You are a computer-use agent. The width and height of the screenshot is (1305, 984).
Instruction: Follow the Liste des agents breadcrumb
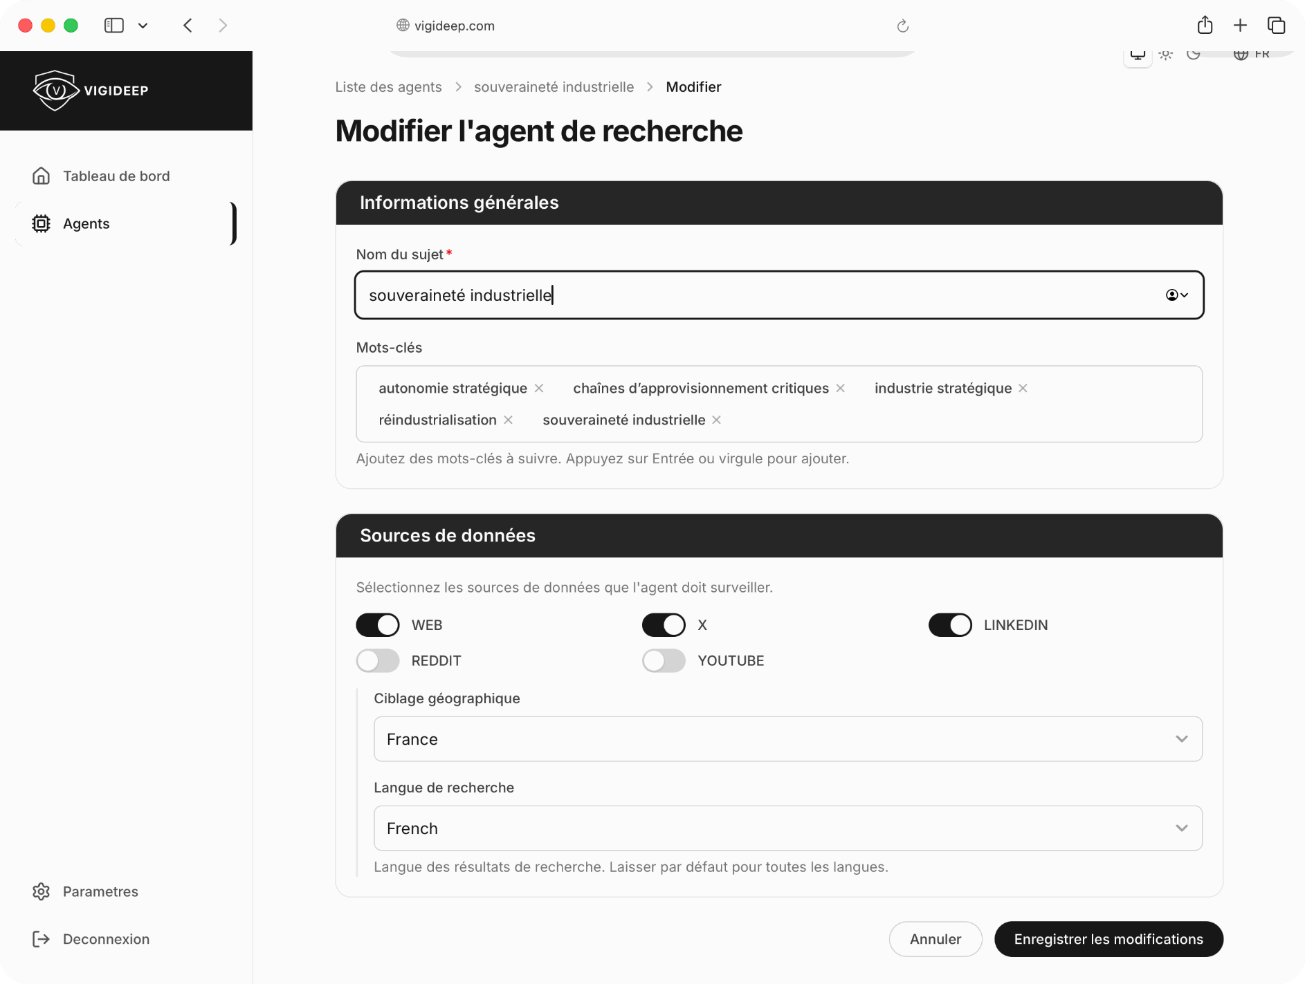click(388, 87)
